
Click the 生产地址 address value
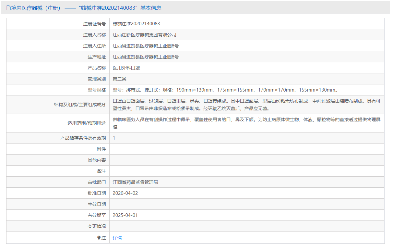(146, 57)
